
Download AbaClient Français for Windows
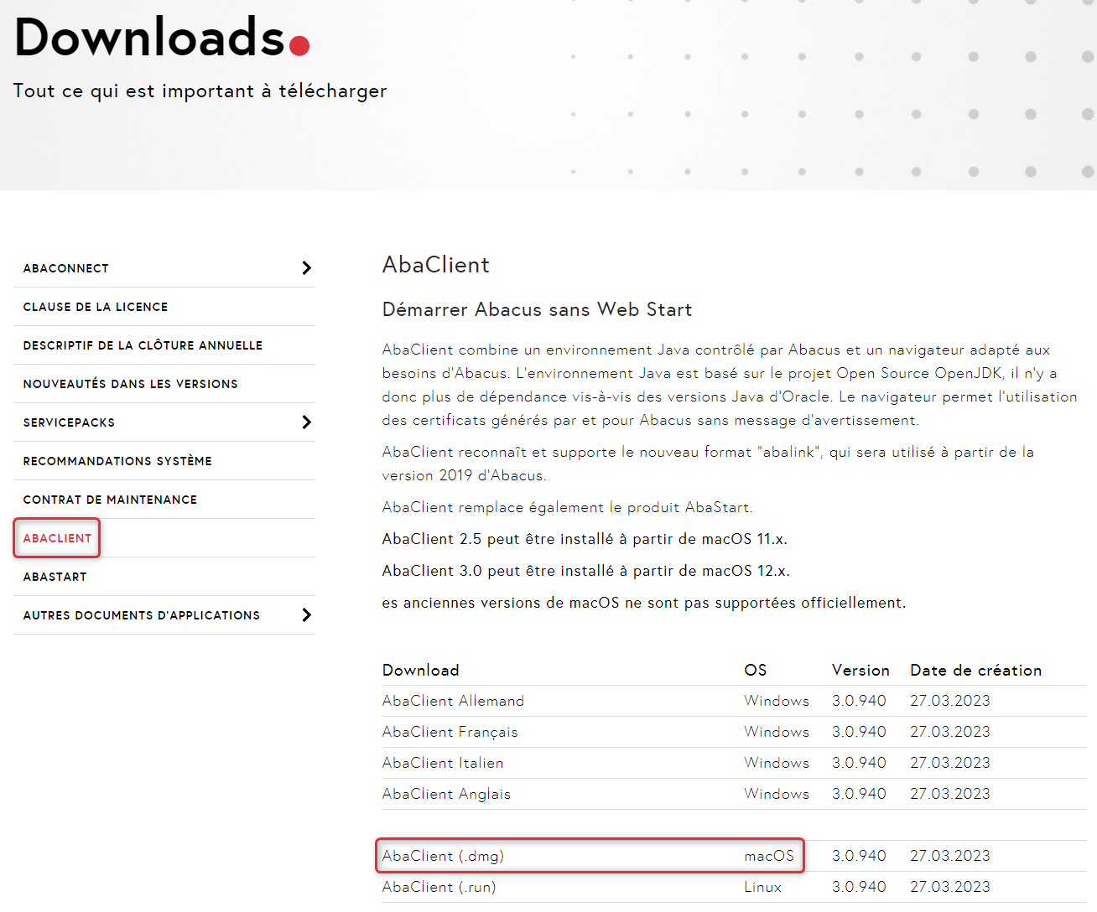point(450,732)
